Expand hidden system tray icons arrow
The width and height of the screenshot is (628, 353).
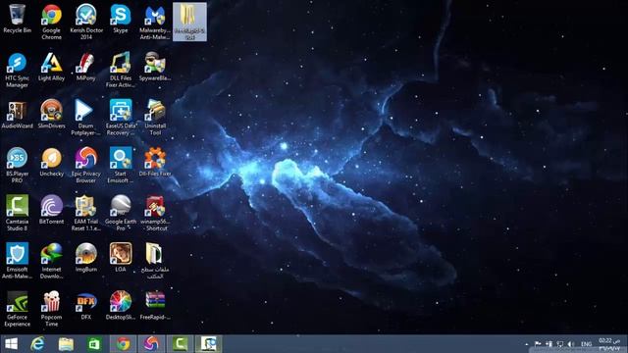[x=527, y=344]
